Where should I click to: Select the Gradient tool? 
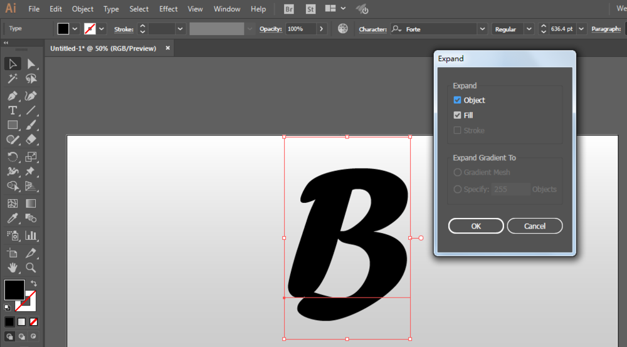click(31, 204)
